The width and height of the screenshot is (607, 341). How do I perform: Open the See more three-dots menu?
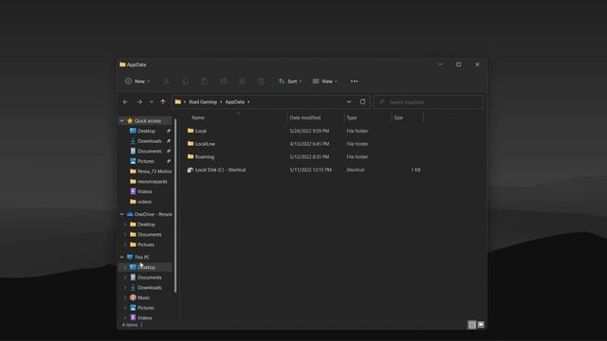354,81
